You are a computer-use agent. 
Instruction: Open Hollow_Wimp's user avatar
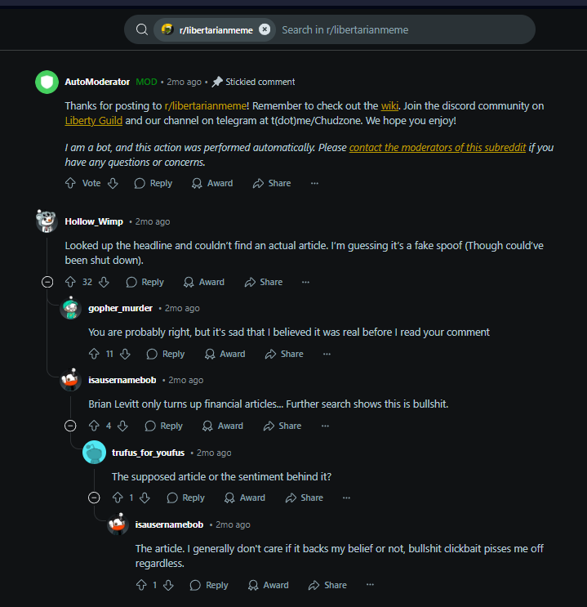(x=47, y=221)
